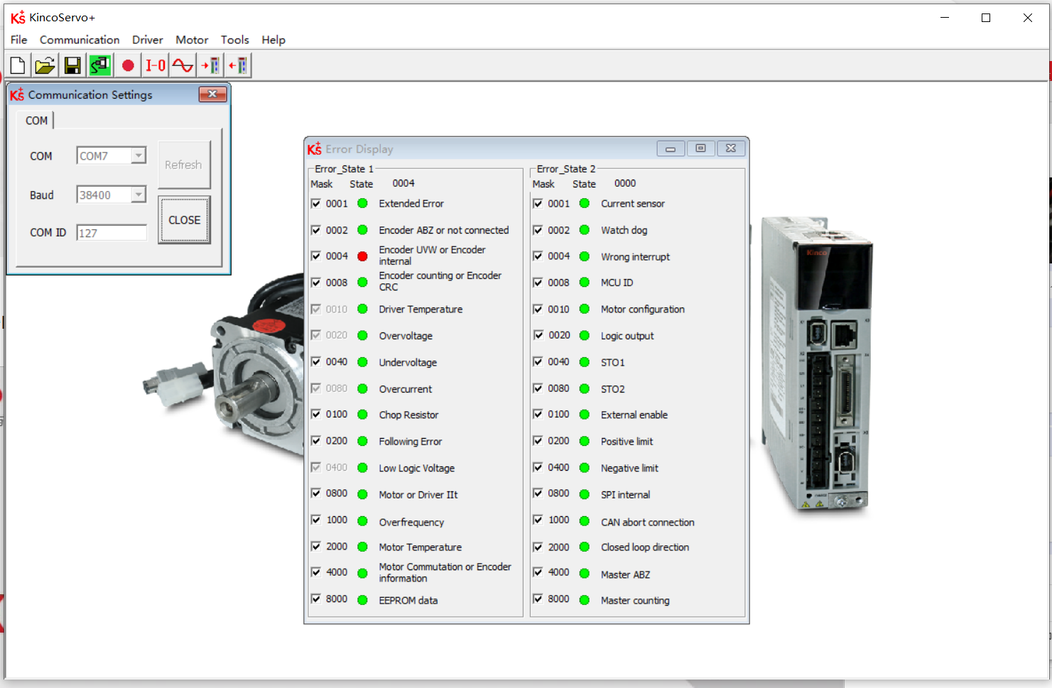Toggle the Chop Resistor 0100 mask checkbox
This screenshot has width=1052, height=688.
coord(316,414)
